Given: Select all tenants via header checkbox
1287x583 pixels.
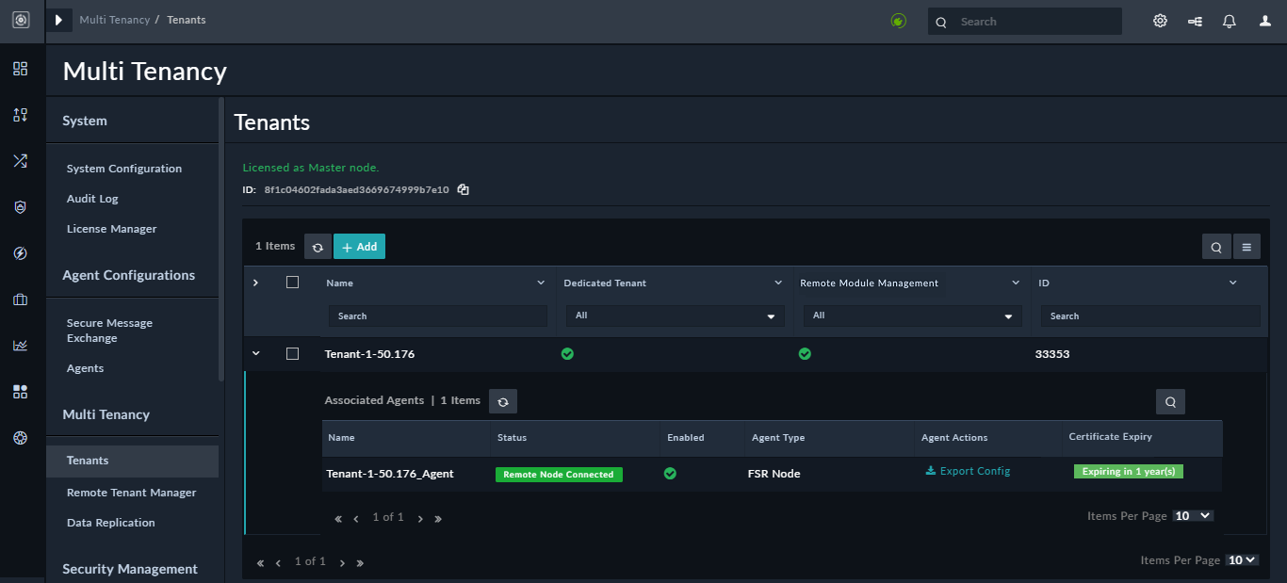Looking at the screenshot, I should coord(293,282).
